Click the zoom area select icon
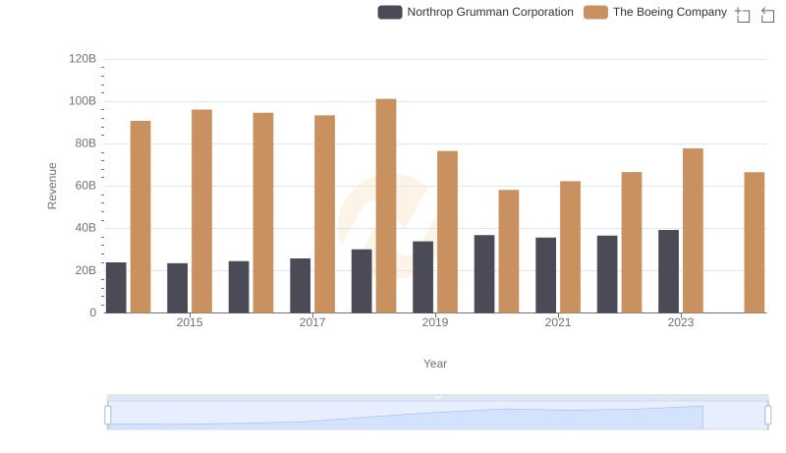The width and height of the screenshot is (786, 453). click(743, 15)
